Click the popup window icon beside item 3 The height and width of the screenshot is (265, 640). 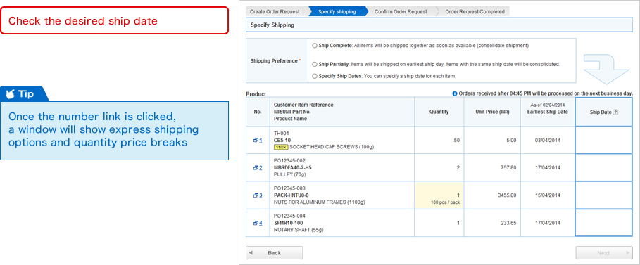(x=256, y=195)
